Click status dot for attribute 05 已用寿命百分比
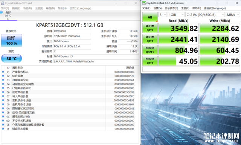The height and width of the screenshot is (145, 241). [3, 88]
